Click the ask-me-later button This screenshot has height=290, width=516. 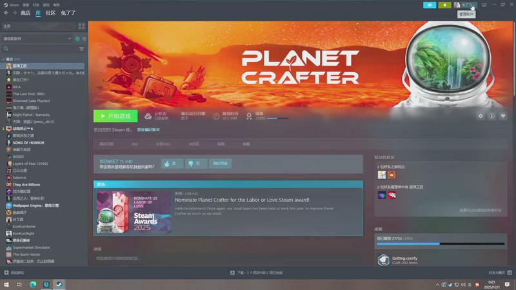coord(220,164)
